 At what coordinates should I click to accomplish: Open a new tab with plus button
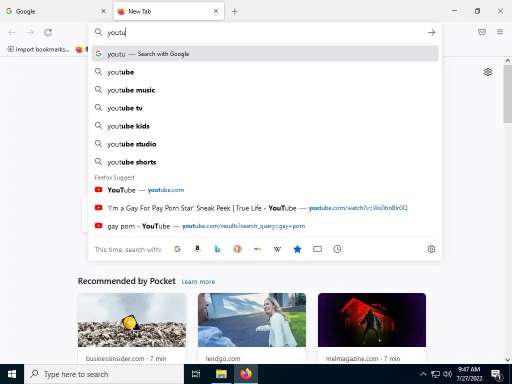pyautogui.click(x=235, y=11)
